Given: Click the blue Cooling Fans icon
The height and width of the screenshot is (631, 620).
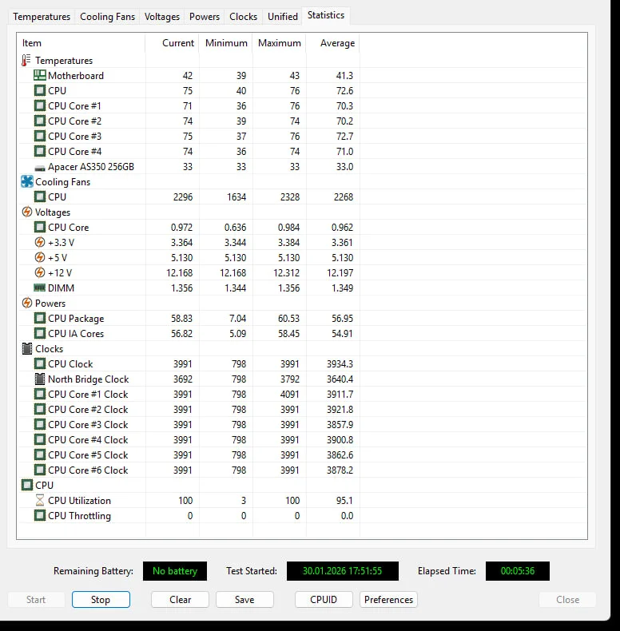Looking at the screenshot, I should (x=26, y=182).
